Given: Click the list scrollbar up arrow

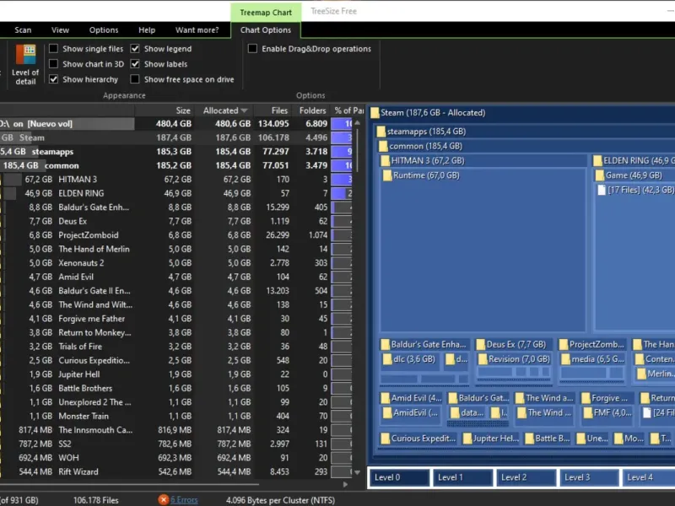Looking at the screenshot, I should pyautogui.click(x=357, y=123).
